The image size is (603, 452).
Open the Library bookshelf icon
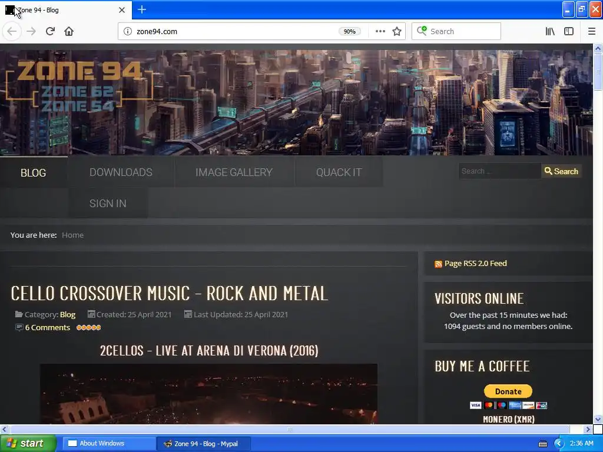[x=550, y=32]
